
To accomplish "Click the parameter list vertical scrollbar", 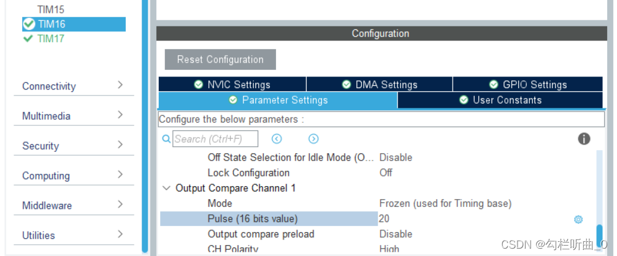I will coord(599,200).
